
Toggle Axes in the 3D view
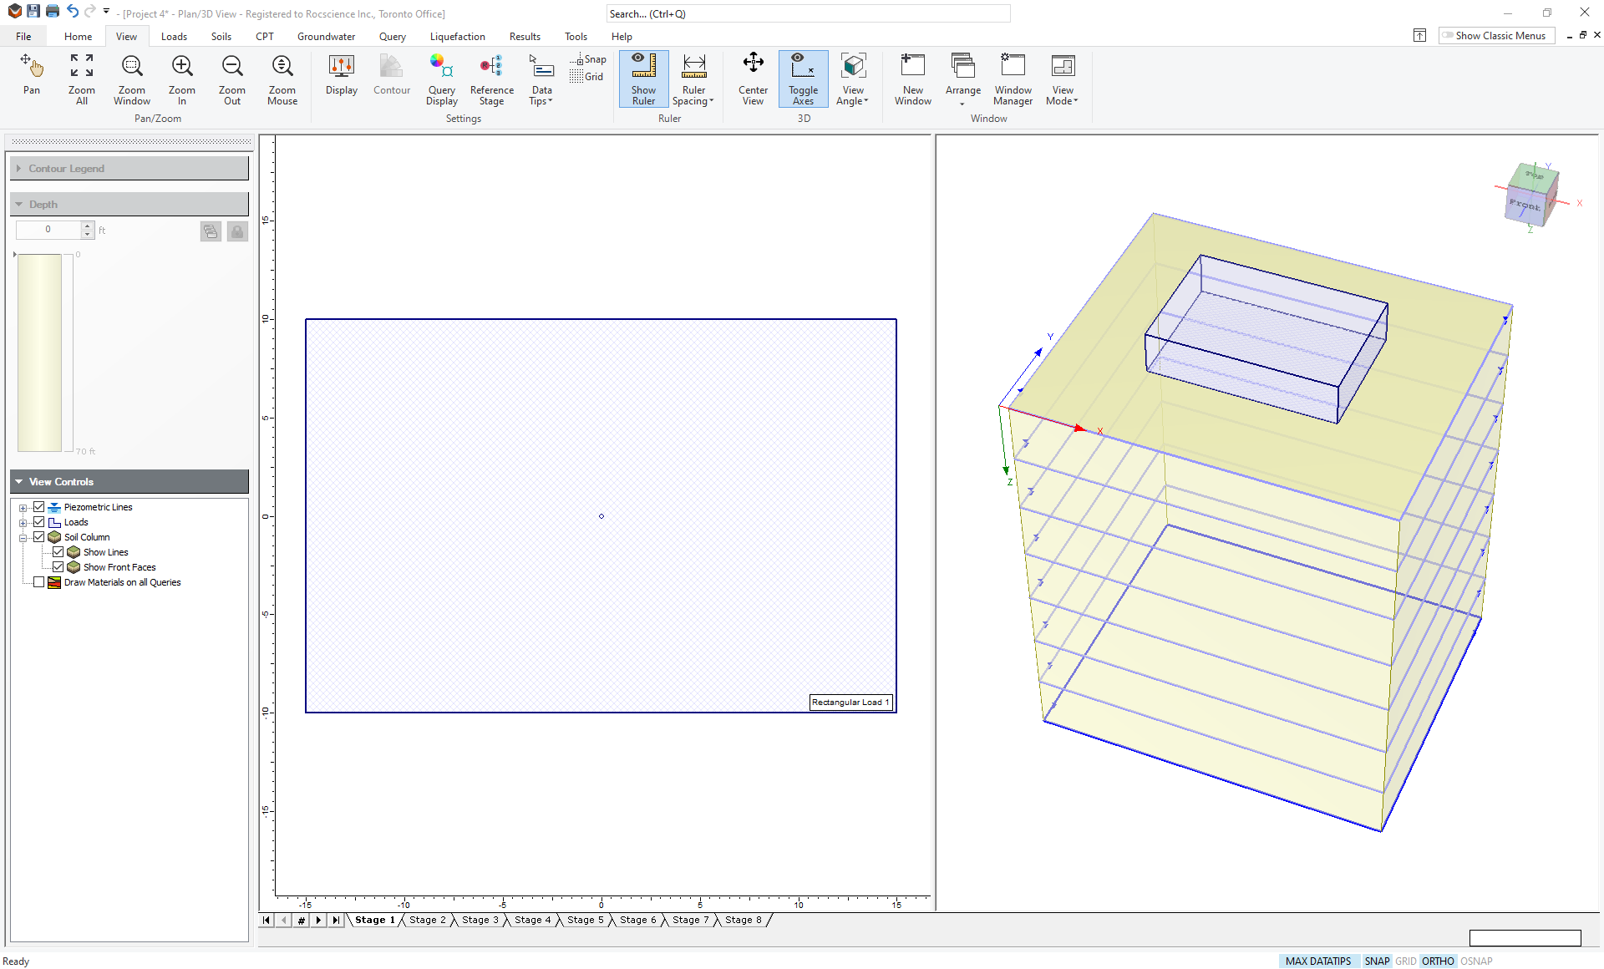click(x=802, y=79)
